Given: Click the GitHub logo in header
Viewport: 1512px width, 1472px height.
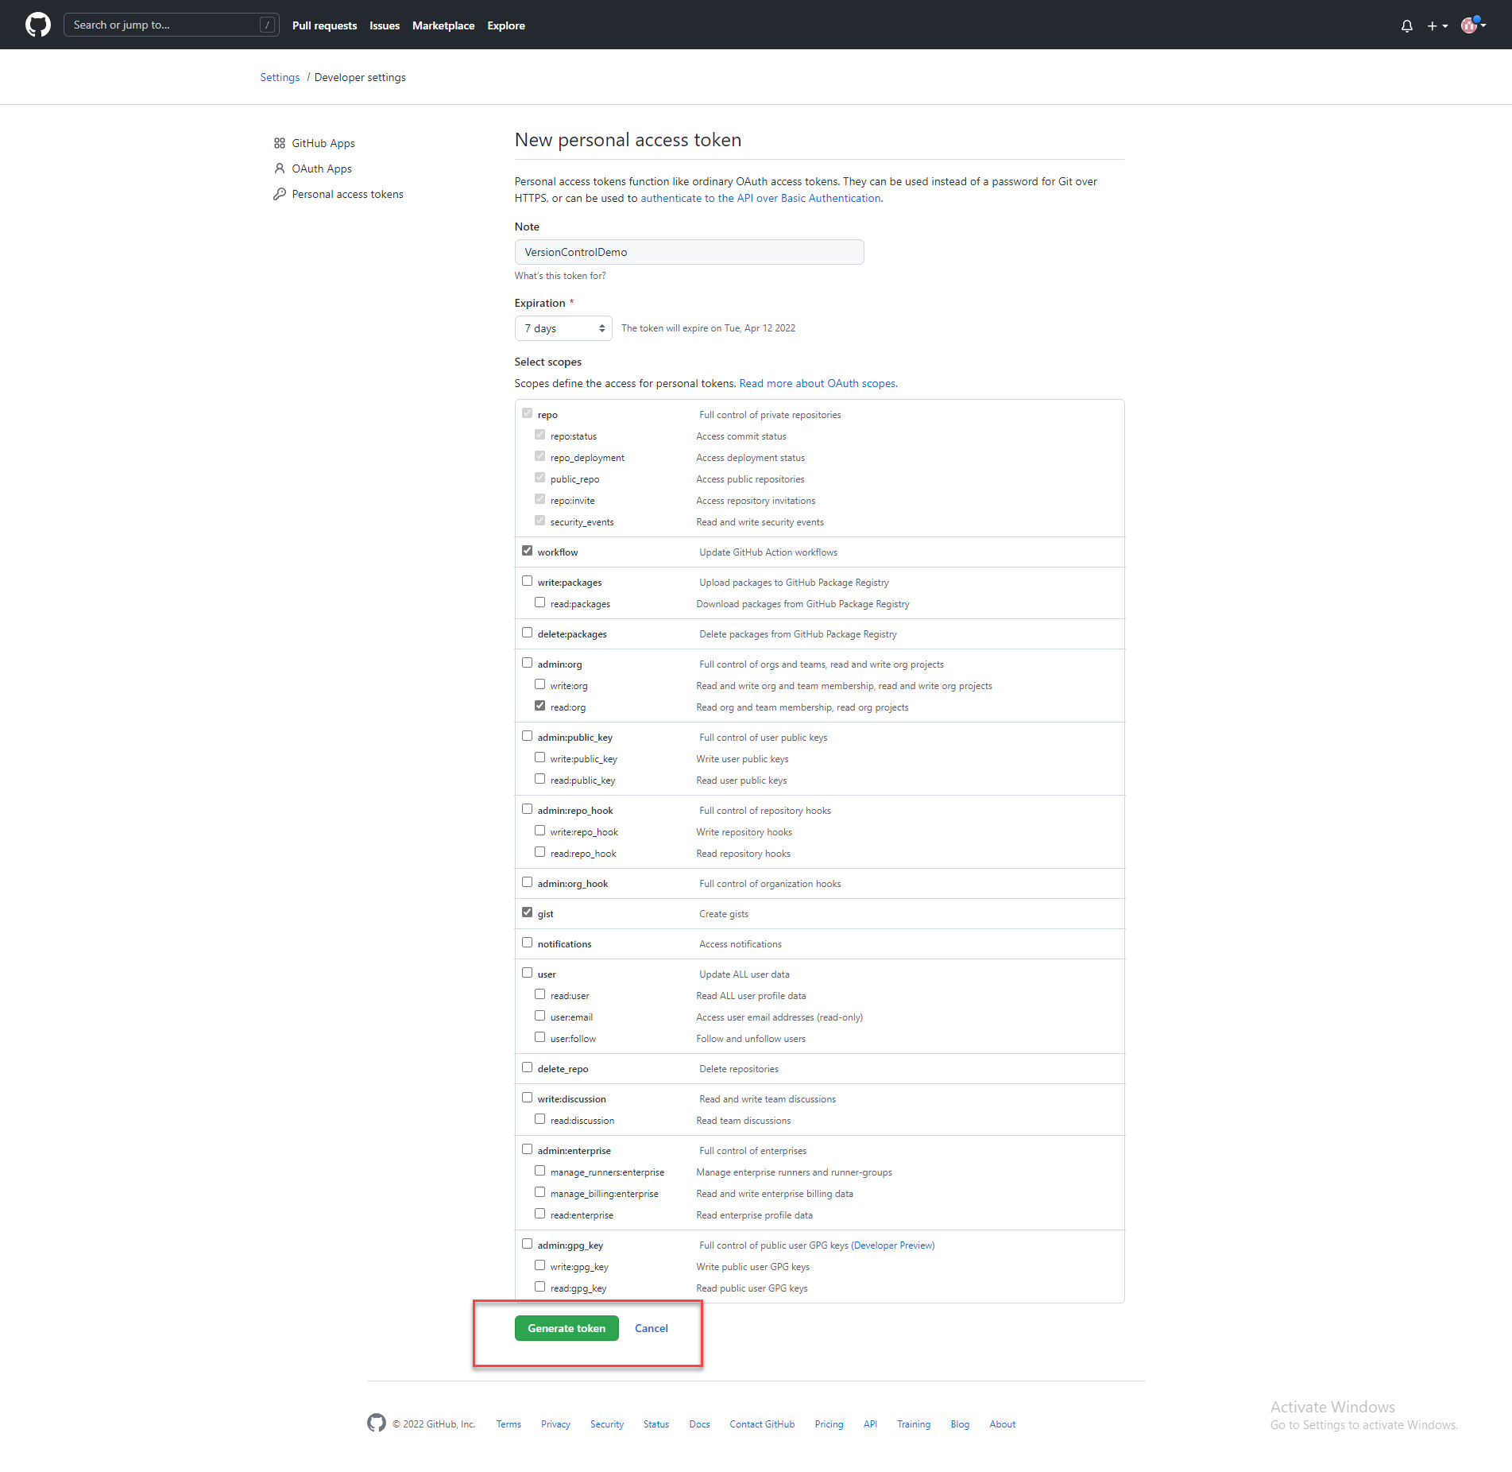Looking at the screenshot, I should click(37, 25).
